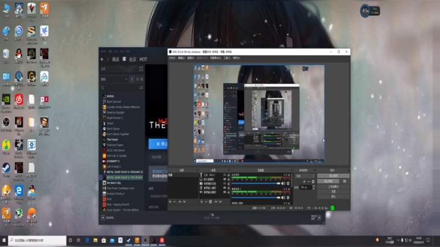Click OBS Exit button in controls
Viewport: 440px width, 247px height.
(x=334, y=196)
